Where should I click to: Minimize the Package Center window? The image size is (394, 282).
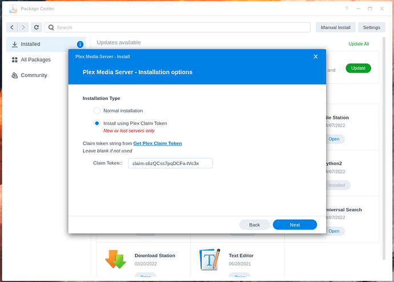(x=359, y=9)
